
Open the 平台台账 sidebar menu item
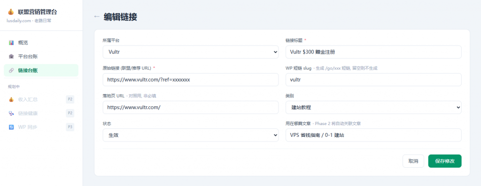[41, 57]
